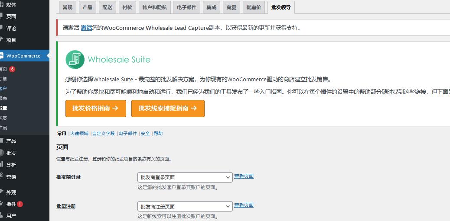This screenshot has height=221, width=450.
Task: Click the Wholesale Suite title text
Action: [x=119, y=60]
